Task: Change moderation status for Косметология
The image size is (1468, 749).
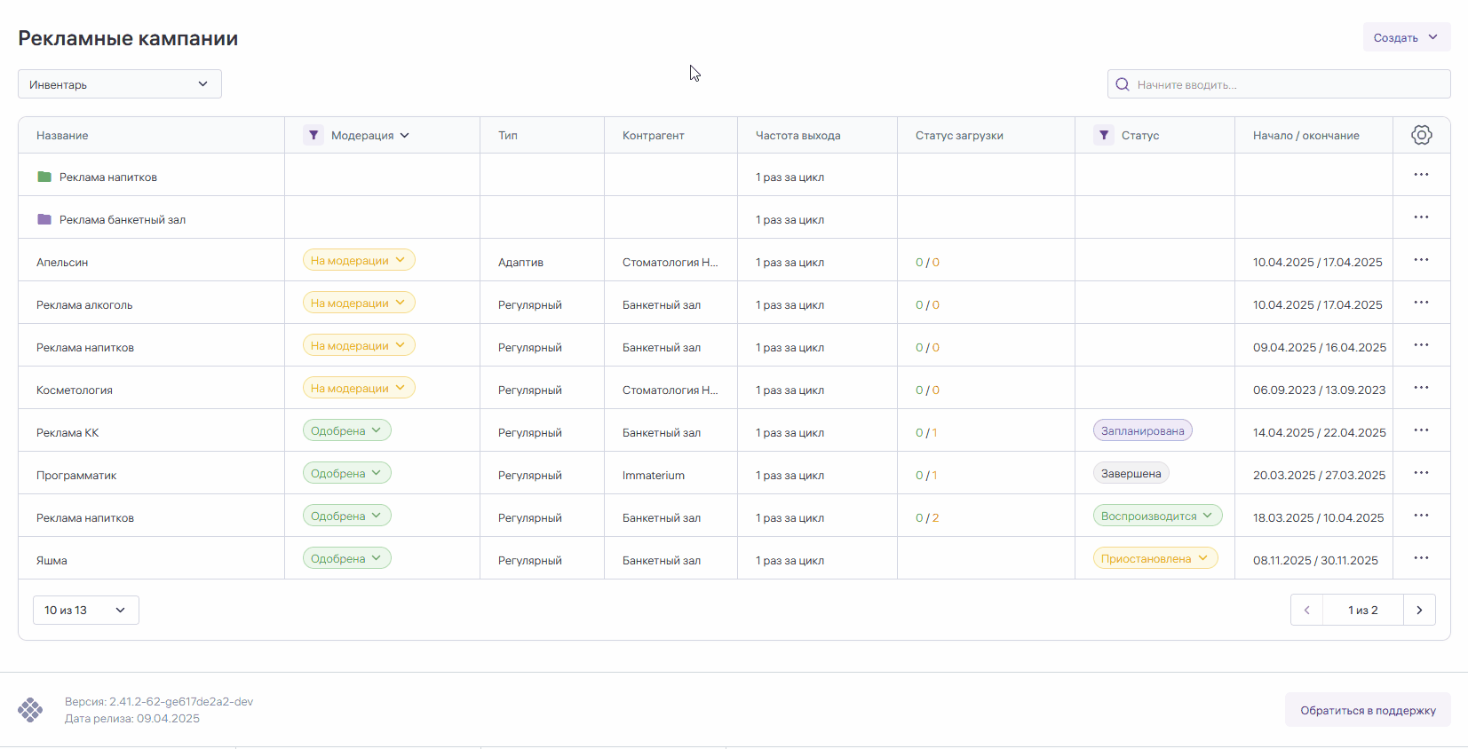Action: pos(359,388)
